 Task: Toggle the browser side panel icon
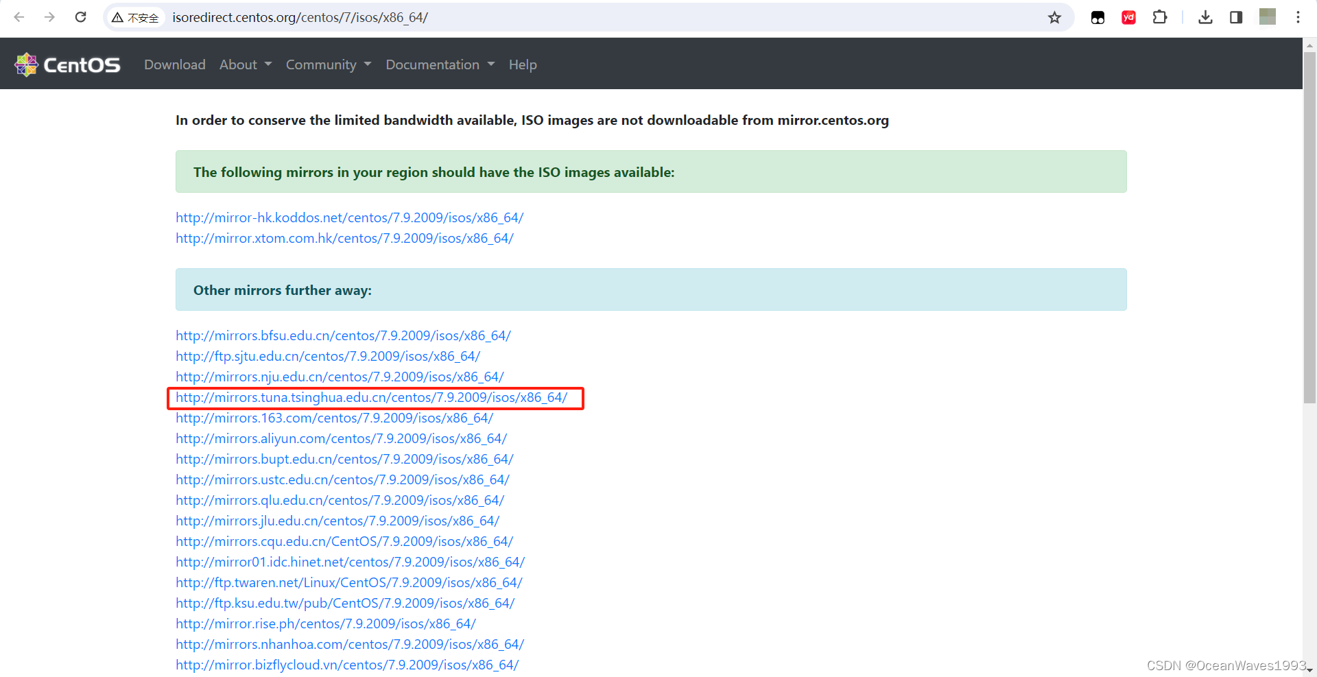point(1236,17)
